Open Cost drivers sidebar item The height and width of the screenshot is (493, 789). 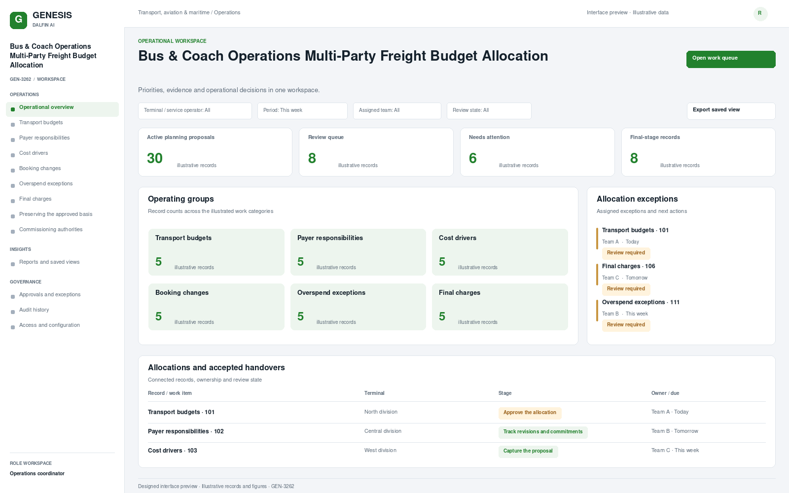62,155
